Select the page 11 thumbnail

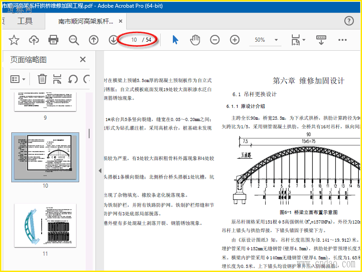(45, 225)
